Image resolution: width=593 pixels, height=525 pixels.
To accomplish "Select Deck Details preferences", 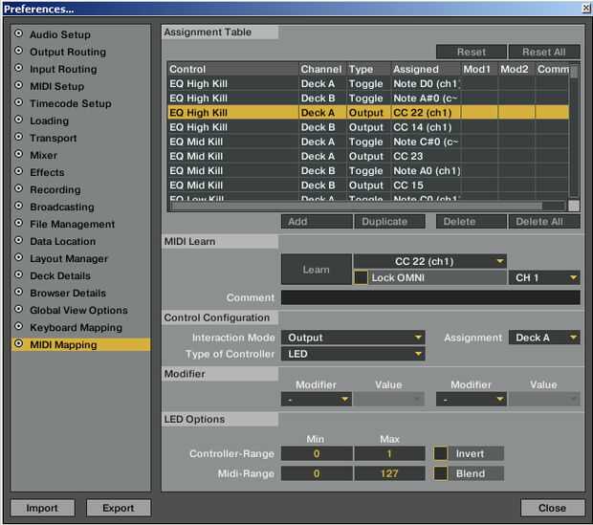I will coord(60,275).
